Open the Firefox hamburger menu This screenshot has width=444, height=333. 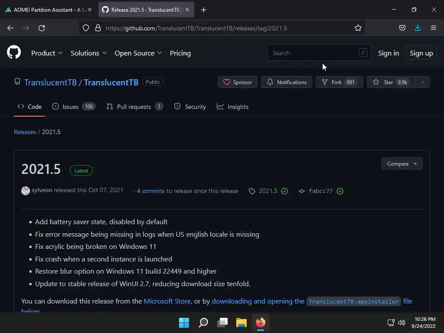click(433, 28)
